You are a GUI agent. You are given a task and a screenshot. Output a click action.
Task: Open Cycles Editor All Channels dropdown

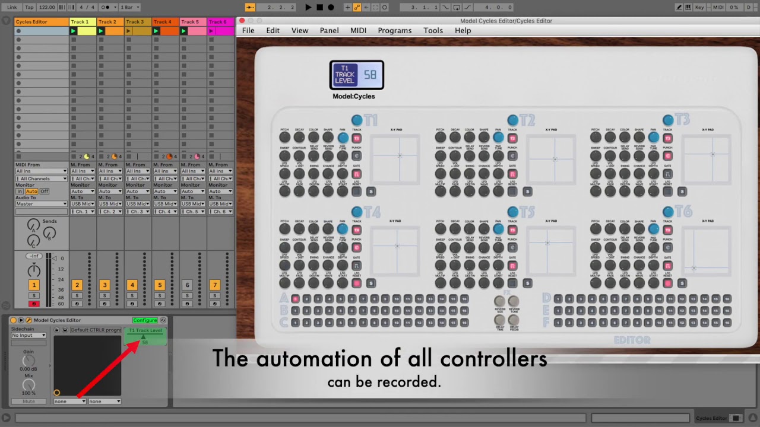[x=42, y=179]
